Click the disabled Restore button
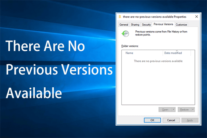Screen dimensions: 207x138 184,110
